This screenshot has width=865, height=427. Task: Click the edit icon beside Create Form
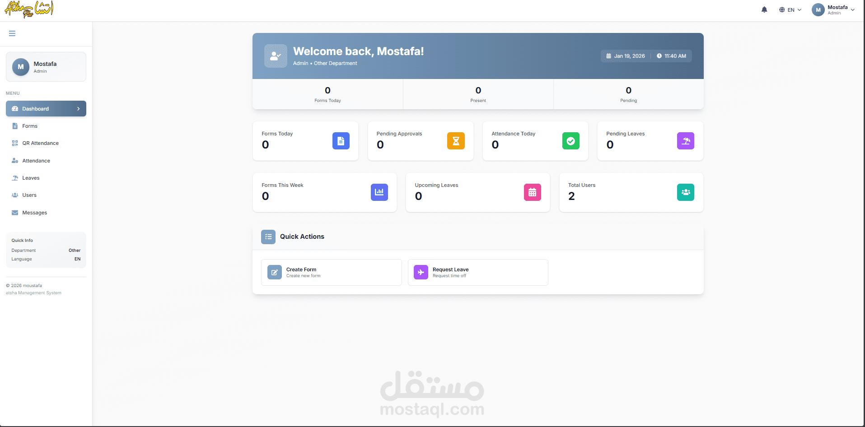coord(275,272)
